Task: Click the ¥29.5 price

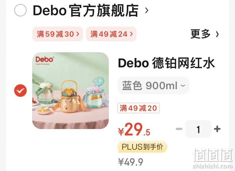Action: (x=134, y=129)
